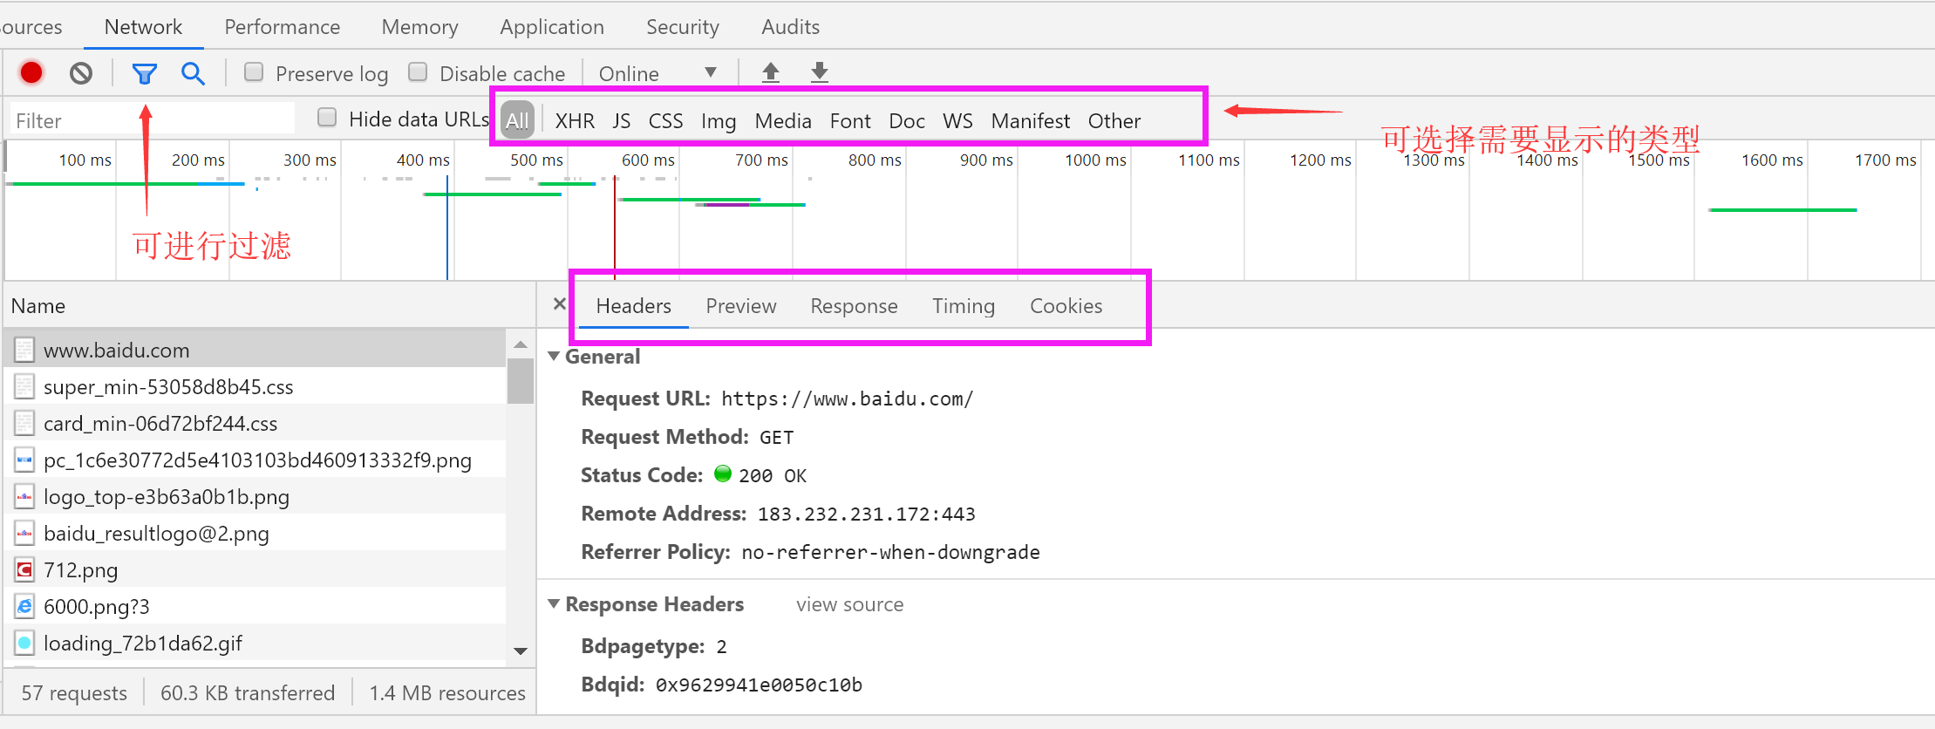Select pc_1c6e30772d5e4103103bd460913332f9.png request

[x=255, y=460]
